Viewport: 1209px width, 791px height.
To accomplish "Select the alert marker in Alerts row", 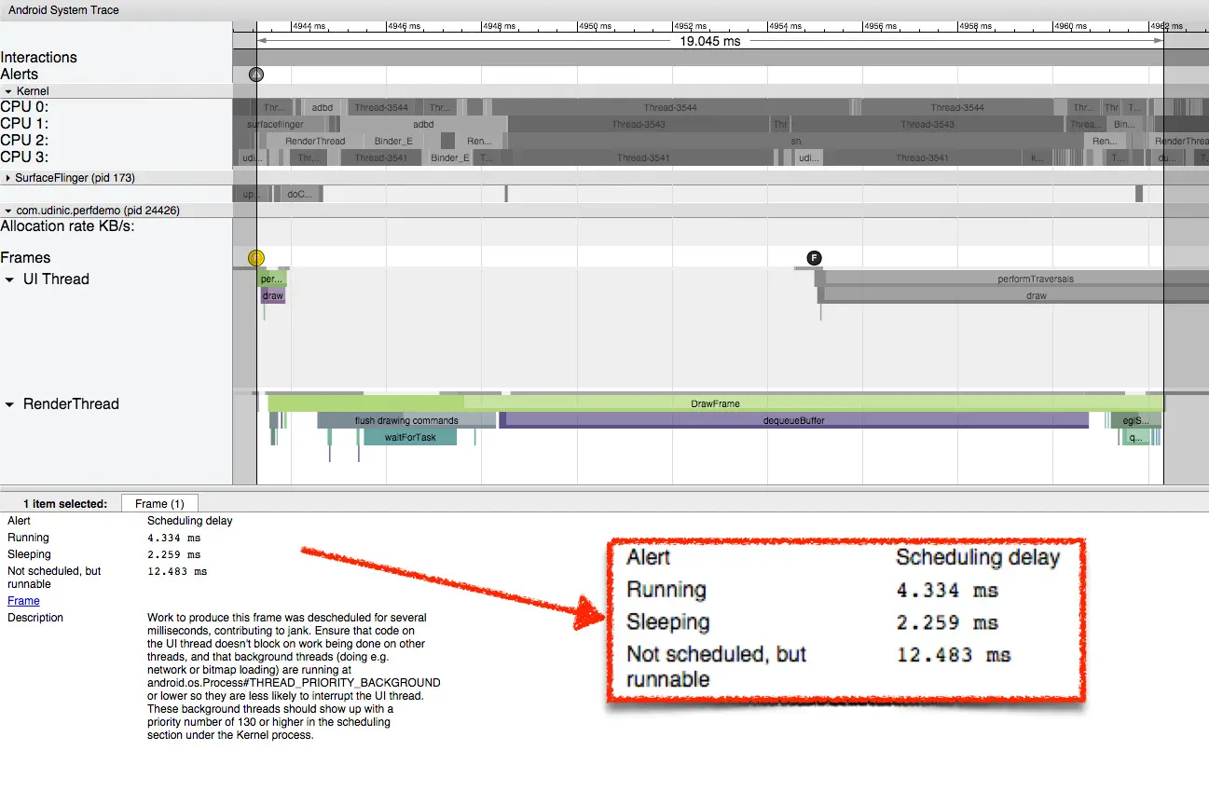I will (x=256, y=75).
